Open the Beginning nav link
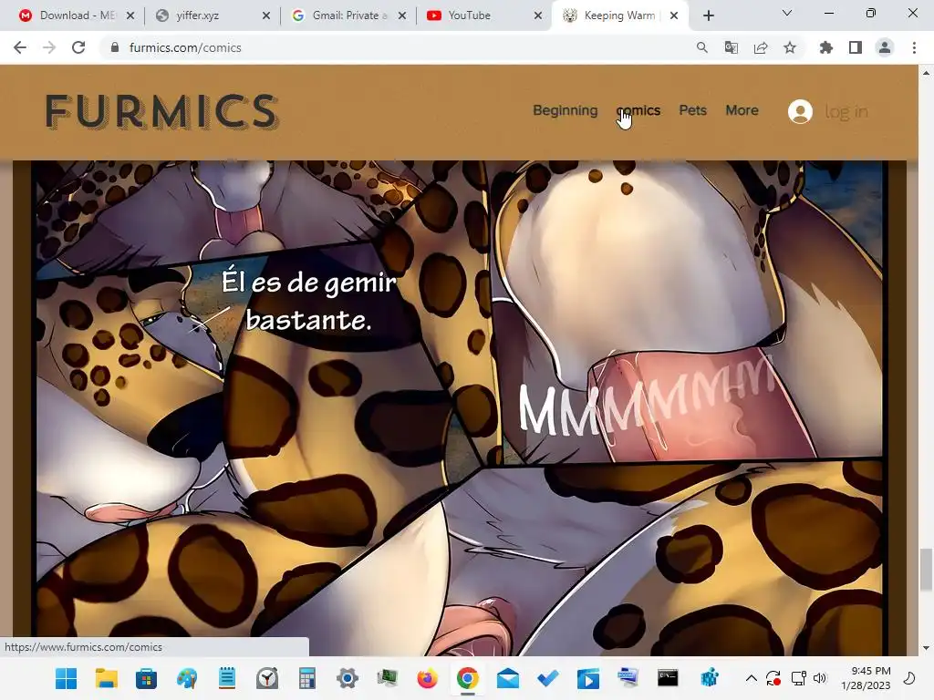This screenshot has height=700, width=934. tap(565, 110)
